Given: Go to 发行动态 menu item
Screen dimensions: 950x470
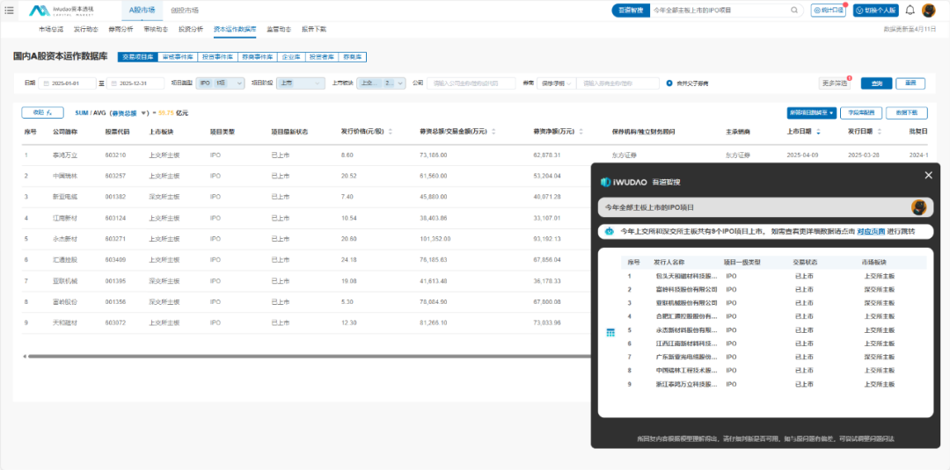Looking at the screenshot, I should coord(86,29).
